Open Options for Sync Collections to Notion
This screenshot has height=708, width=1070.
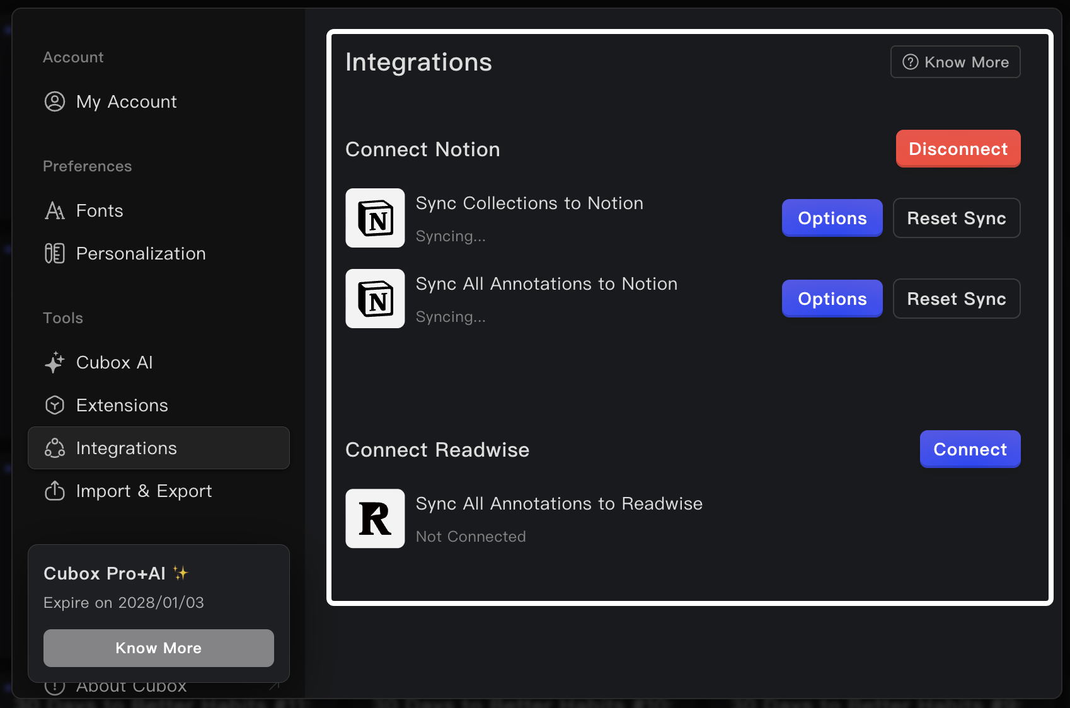pos(832,218)
